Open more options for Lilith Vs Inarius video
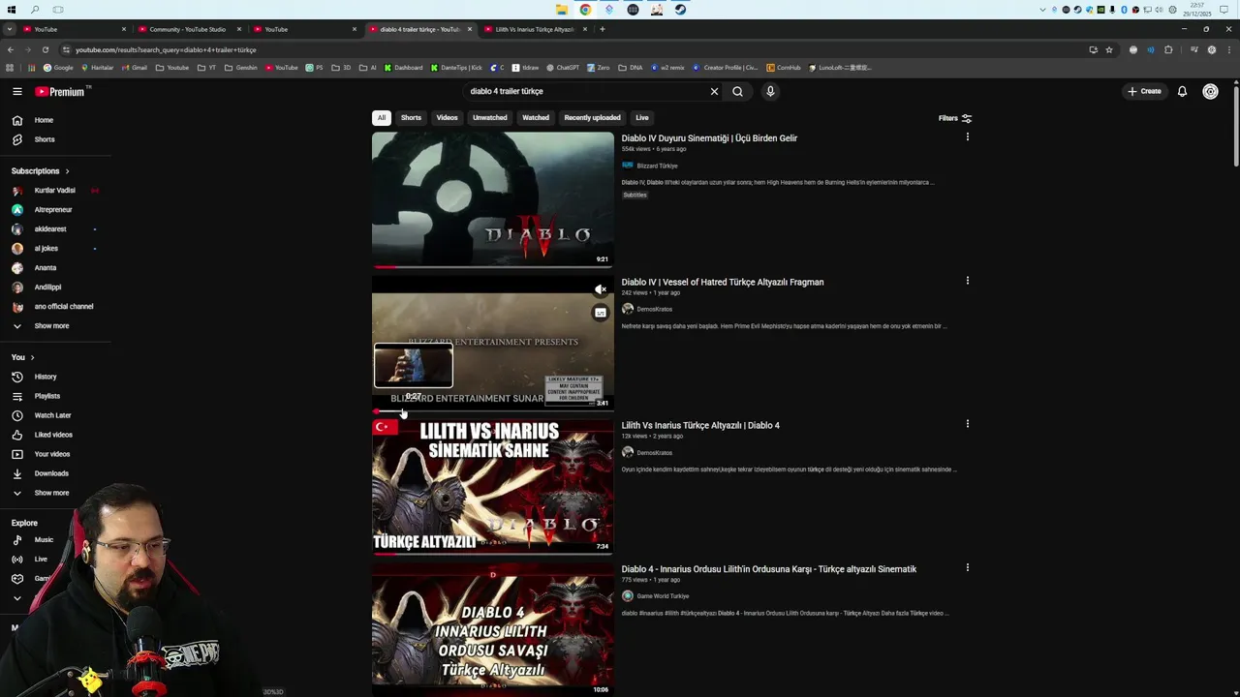Image resolution: width=1240 pixels, height=697 pixels. click(967, 424)
